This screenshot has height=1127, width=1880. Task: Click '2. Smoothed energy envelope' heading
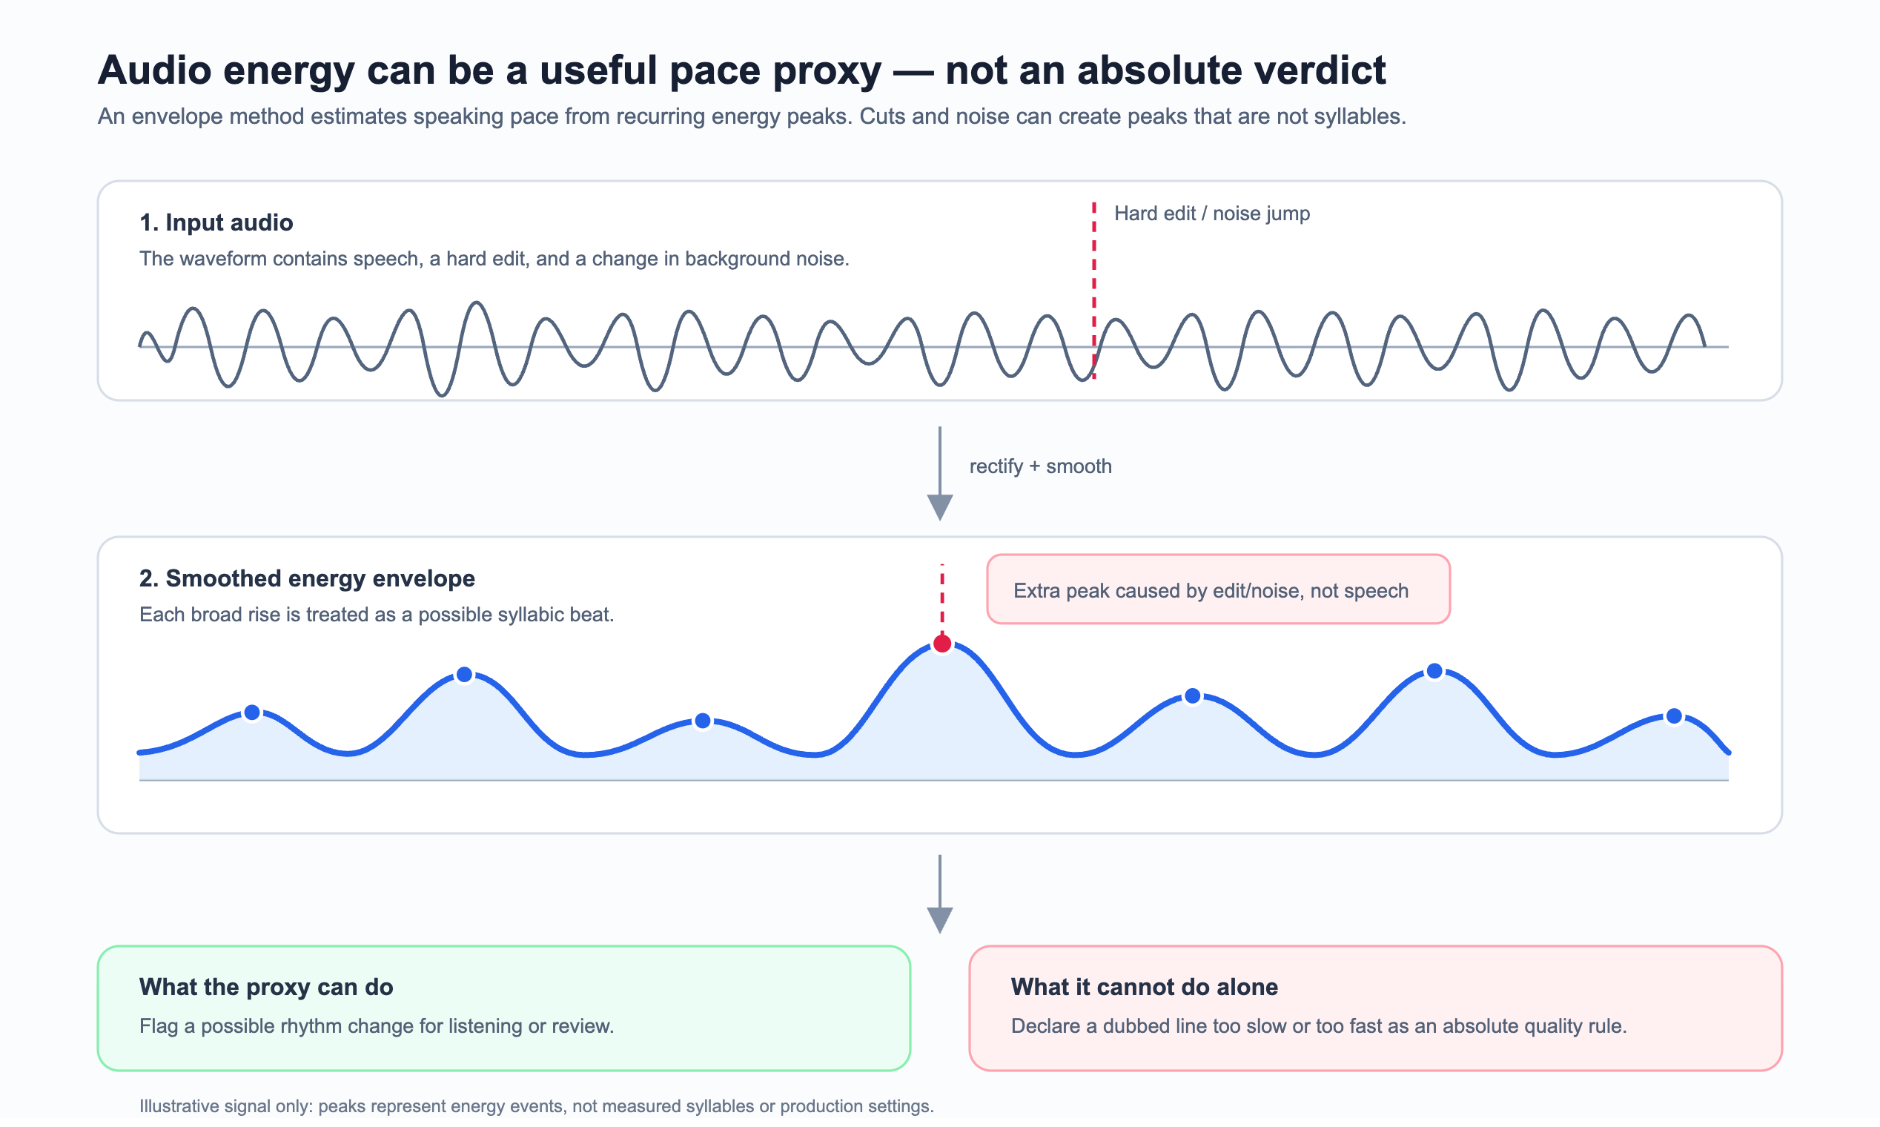tap(307, 578)
